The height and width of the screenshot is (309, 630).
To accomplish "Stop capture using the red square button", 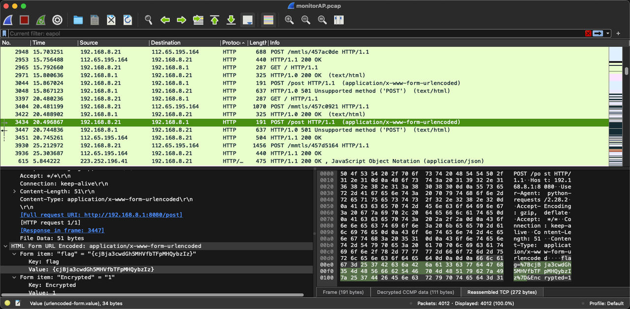I will click(24, 20).
